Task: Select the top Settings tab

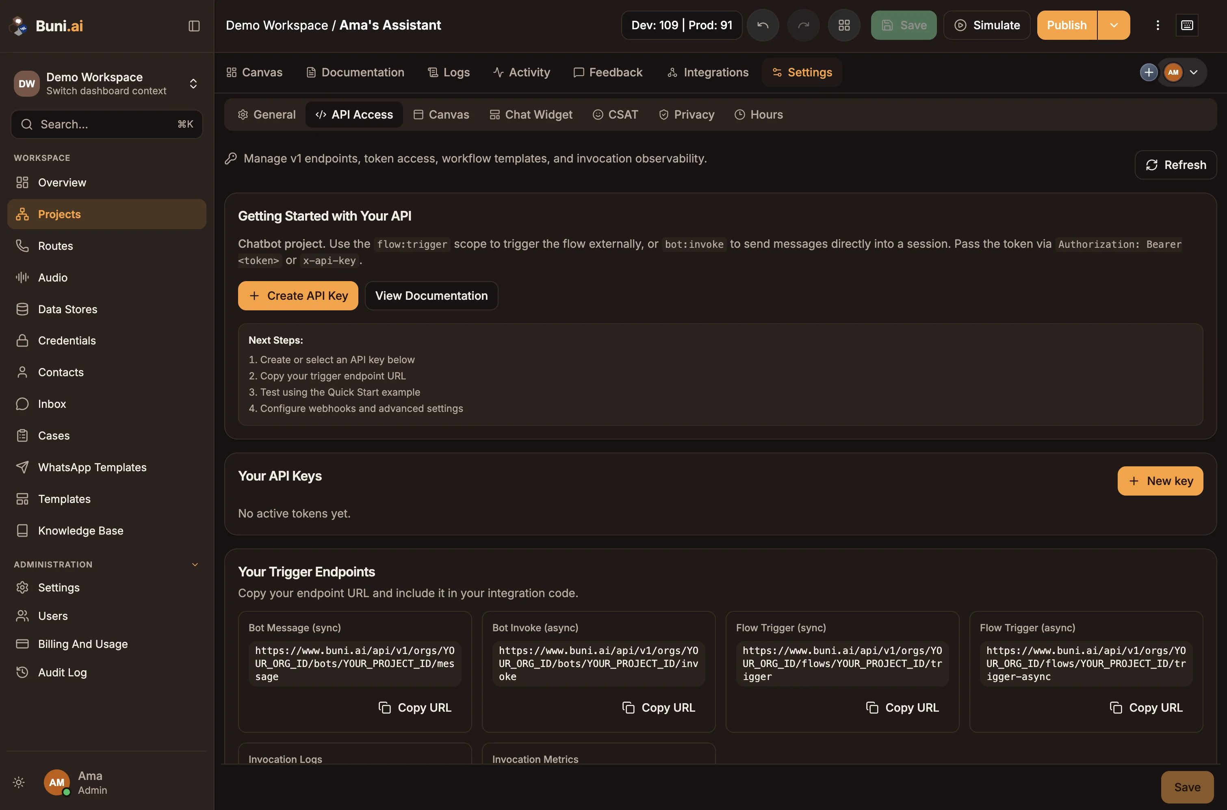Action: (x=802, y=72)
